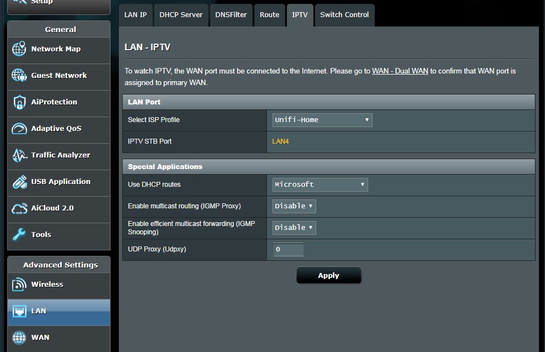The height and width of the screenshot is (352, 545).
Task: Click the Tools wrench icon
Action: [x=19, y=234]
